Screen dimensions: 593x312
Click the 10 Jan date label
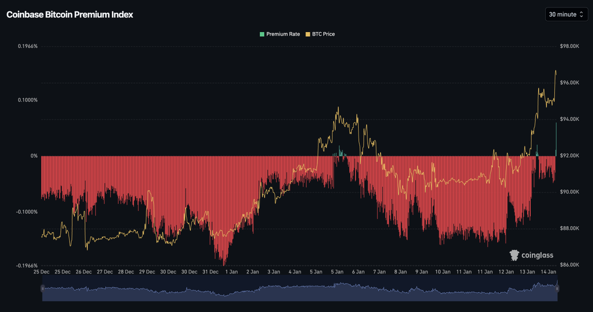coord(443,272)
